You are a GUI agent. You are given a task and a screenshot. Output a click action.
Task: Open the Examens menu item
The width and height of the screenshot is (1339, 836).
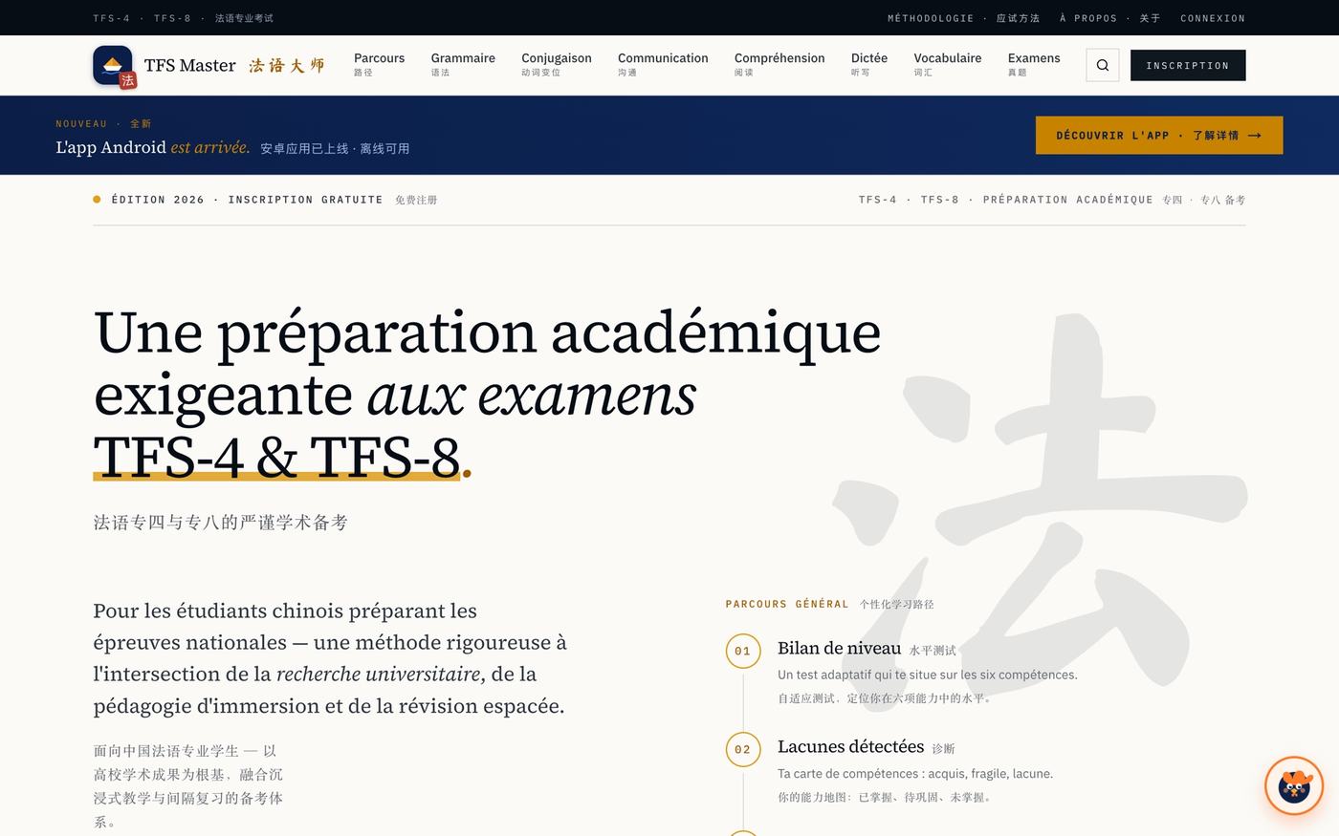point(1034,64)
